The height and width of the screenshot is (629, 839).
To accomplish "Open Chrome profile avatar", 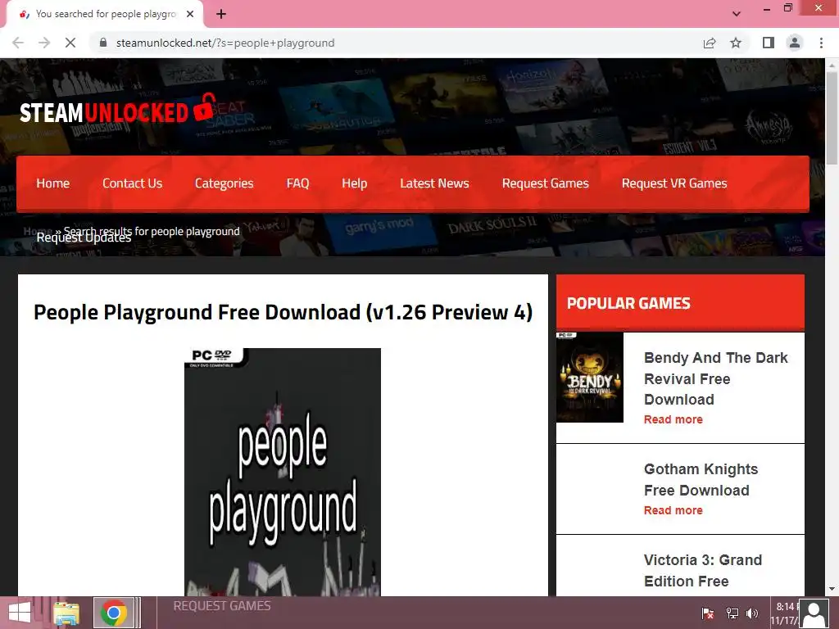I will [x=795, y=43].
